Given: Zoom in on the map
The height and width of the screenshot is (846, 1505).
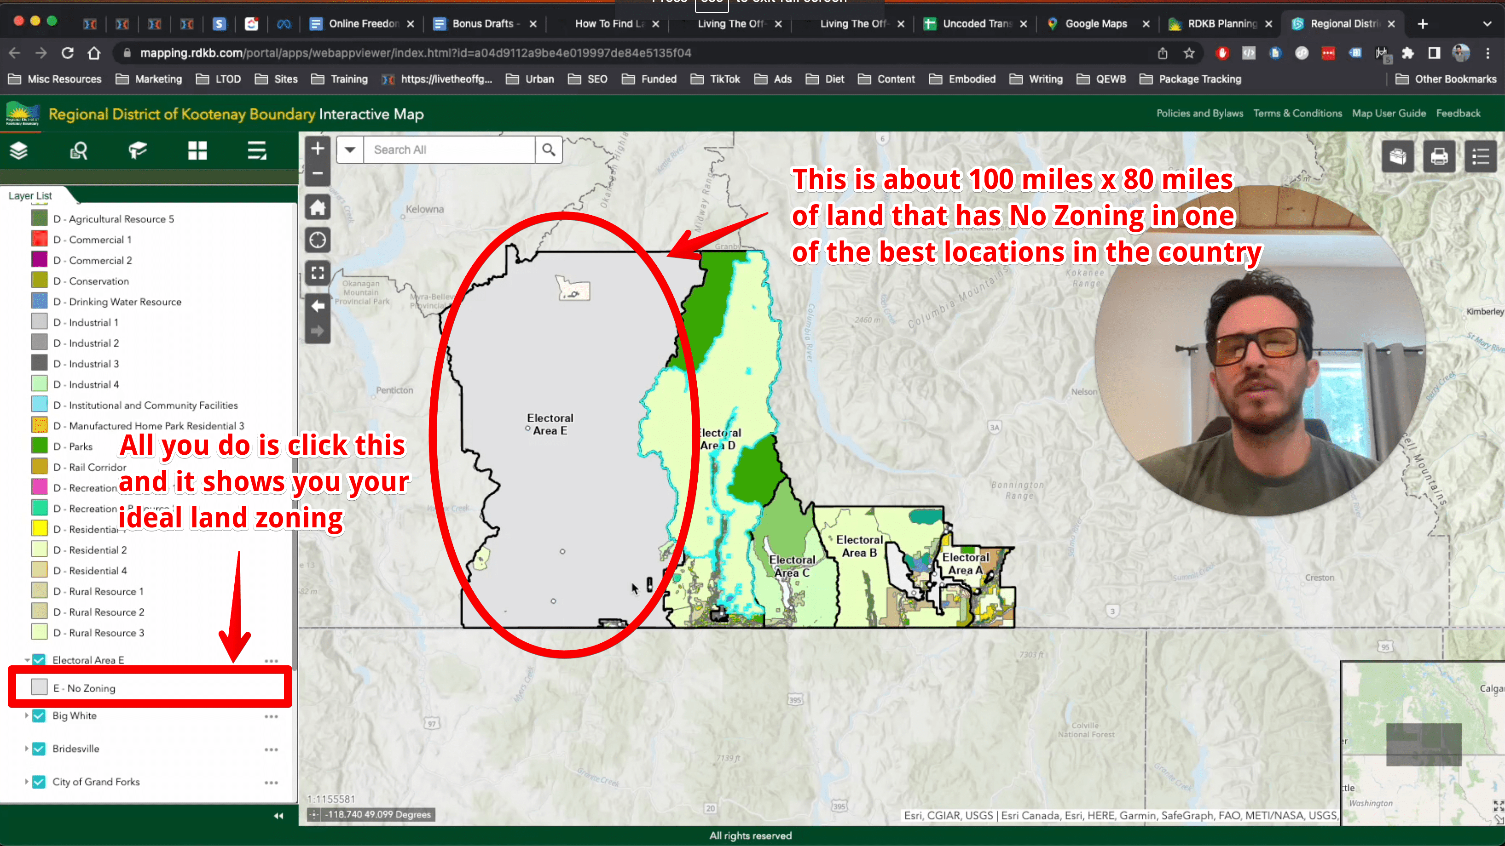Looking at the screenshot, I should tap(317, 149).
